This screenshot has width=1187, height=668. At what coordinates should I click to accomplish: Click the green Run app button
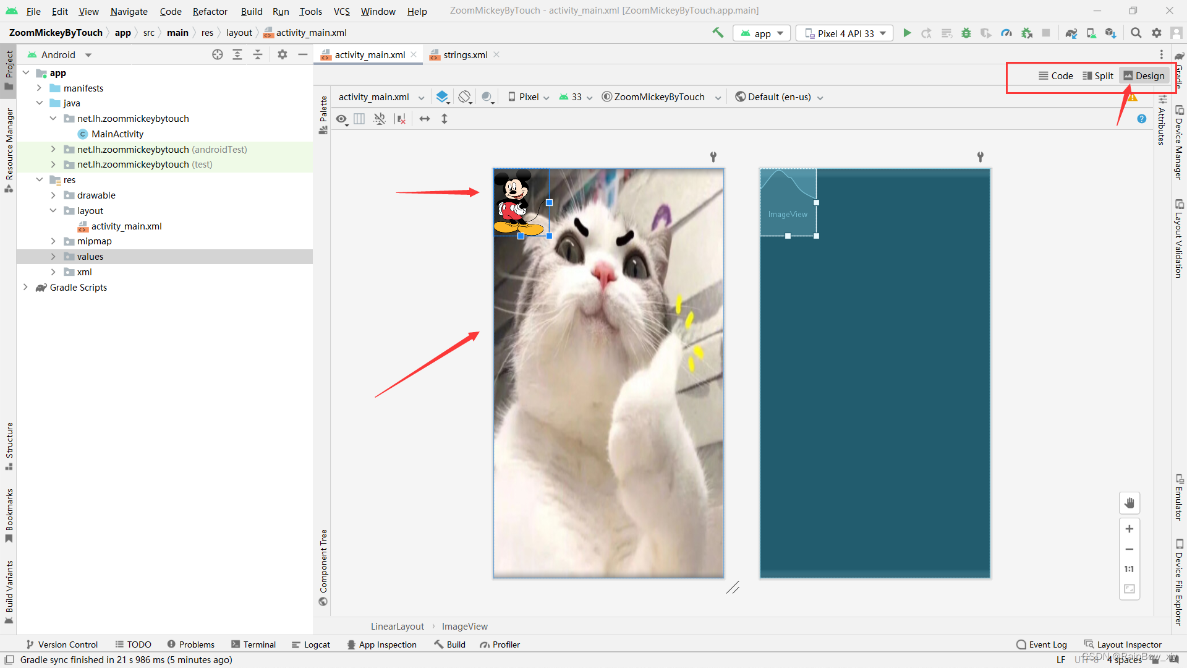[x=907, y=33]
